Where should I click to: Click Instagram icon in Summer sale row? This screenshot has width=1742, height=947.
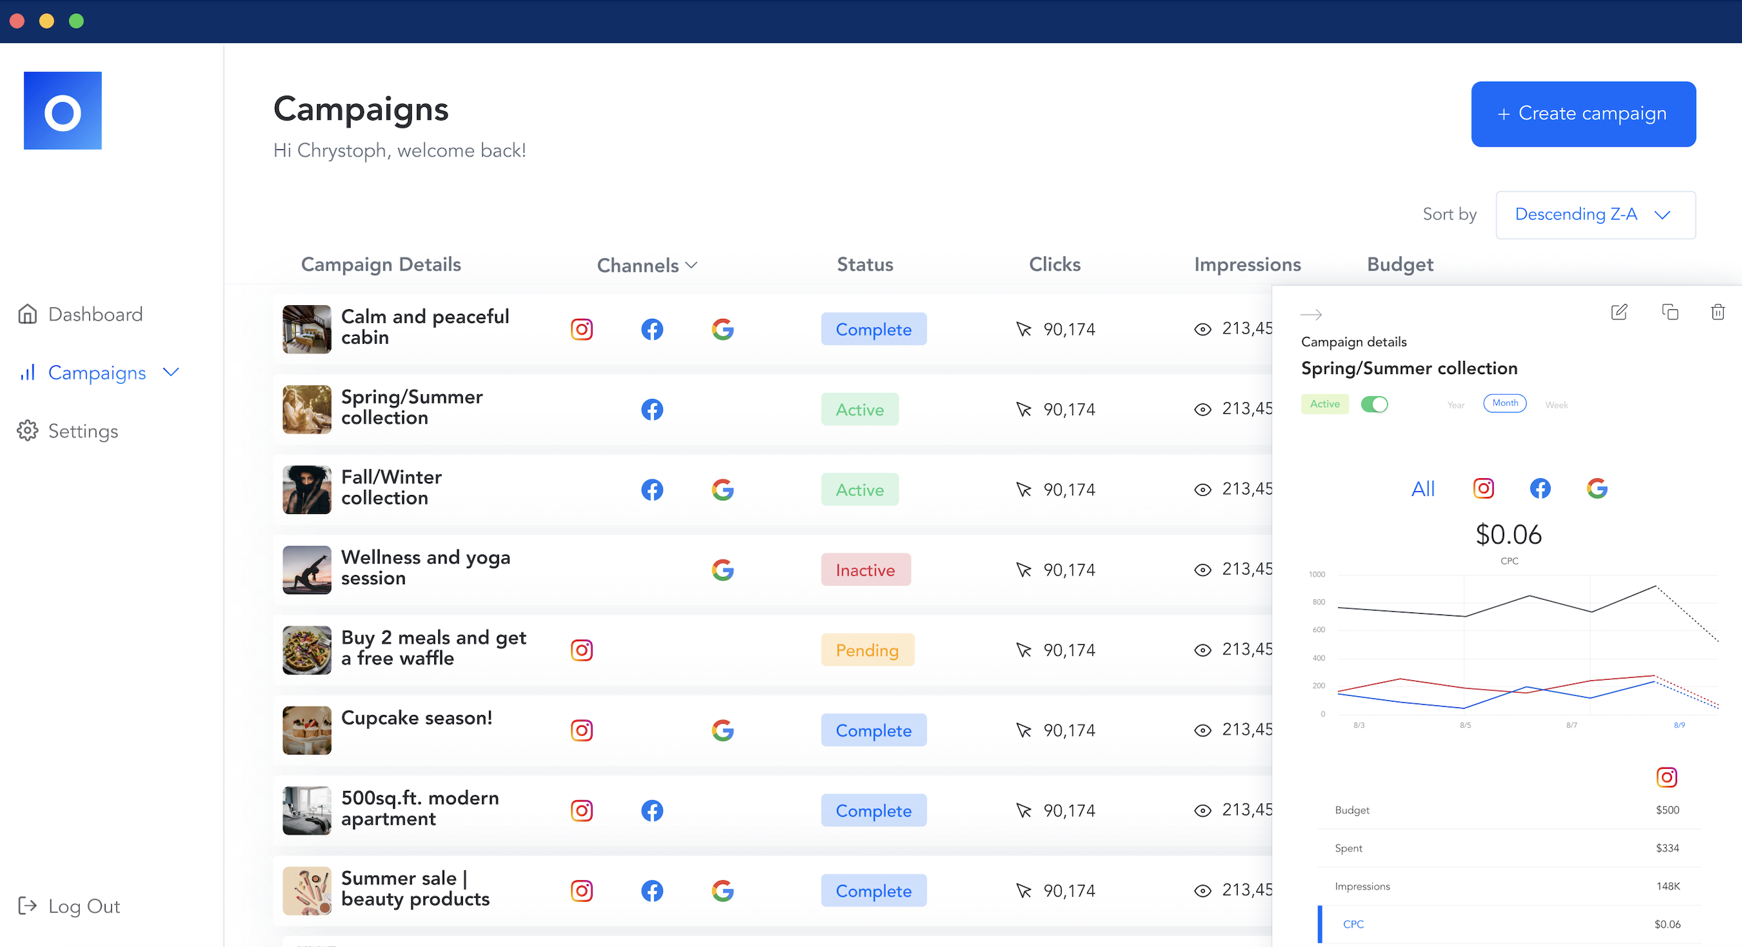[x=582, y=891]
